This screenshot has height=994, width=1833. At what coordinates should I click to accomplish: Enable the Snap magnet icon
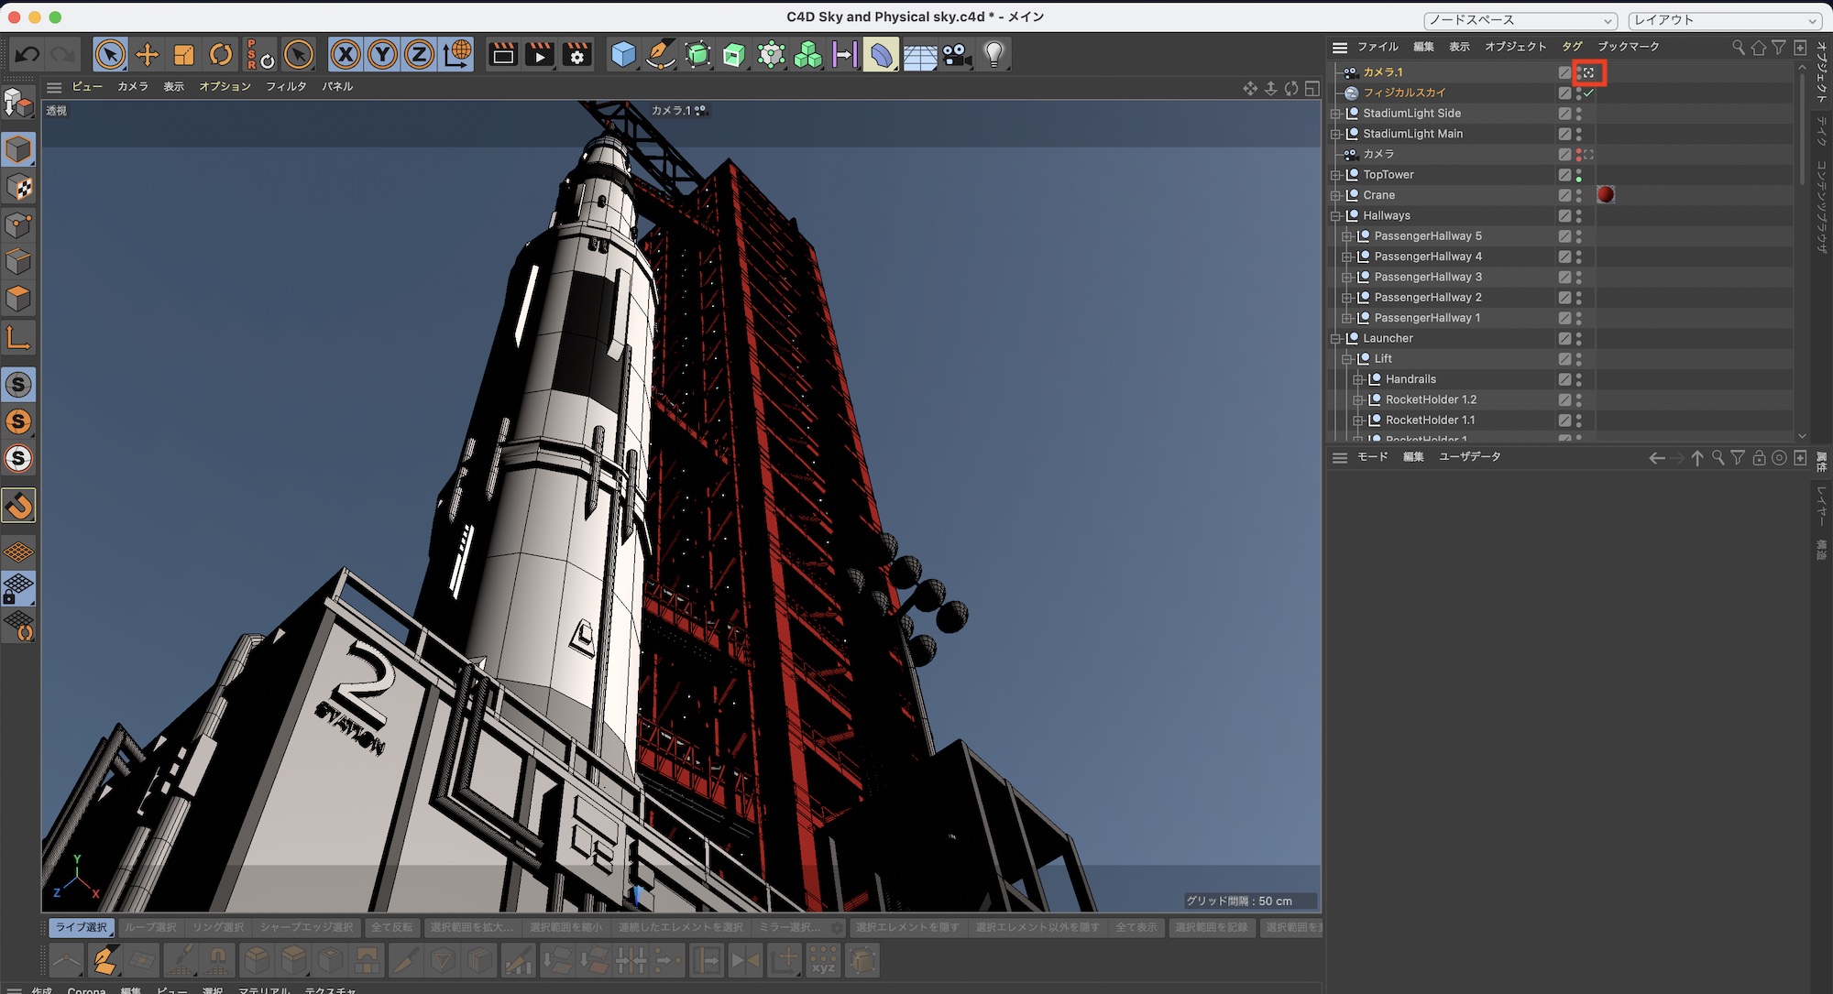pyautogui.click(x=18, y=506)
